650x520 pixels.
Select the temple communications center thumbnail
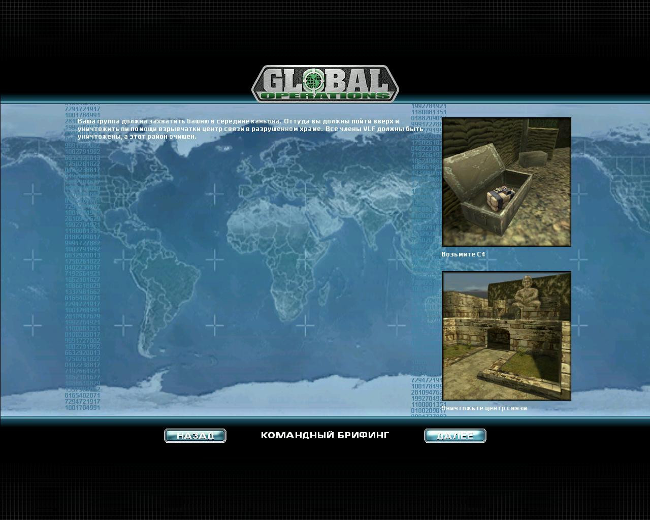(x=506, y=336)
